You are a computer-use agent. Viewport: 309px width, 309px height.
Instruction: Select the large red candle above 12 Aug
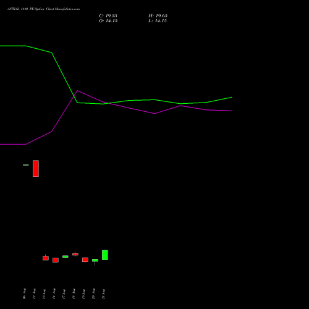coord(36,168)
